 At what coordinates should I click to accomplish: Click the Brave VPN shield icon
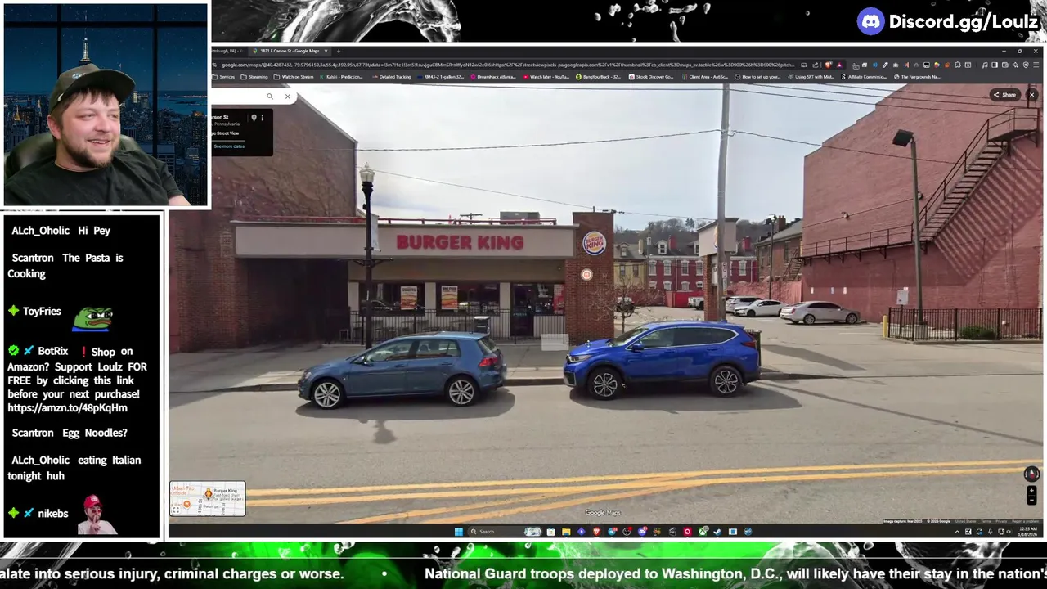click(x=1026, y=65)
